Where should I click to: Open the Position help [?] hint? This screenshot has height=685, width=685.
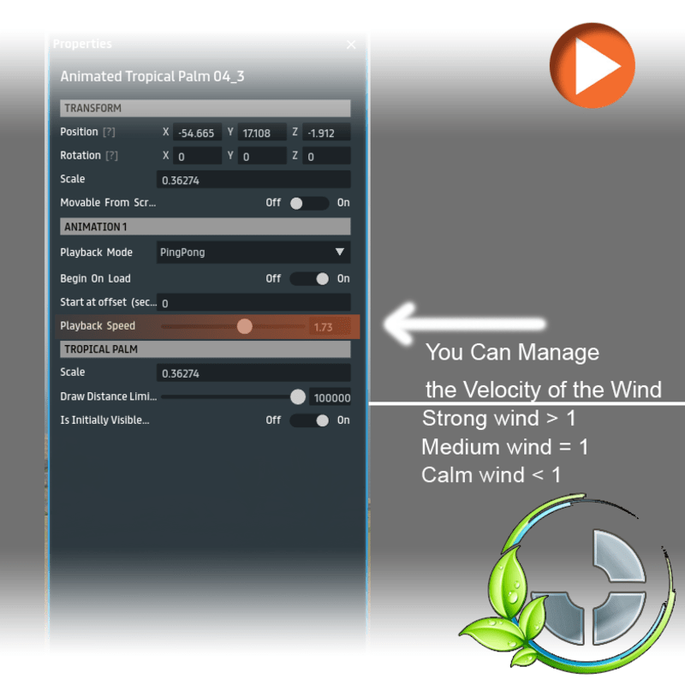110,133
